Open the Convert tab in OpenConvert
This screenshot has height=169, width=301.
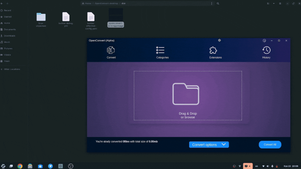[x=111, y=52]
